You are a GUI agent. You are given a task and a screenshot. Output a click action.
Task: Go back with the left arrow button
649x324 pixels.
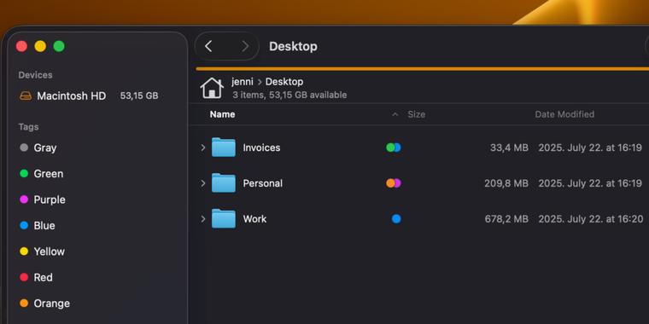coord(208,46)
